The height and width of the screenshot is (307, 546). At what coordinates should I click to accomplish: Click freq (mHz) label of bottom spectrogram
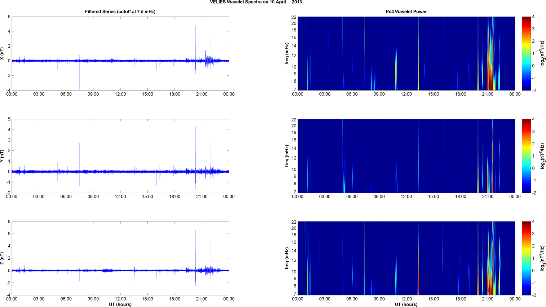coord(287,258)
